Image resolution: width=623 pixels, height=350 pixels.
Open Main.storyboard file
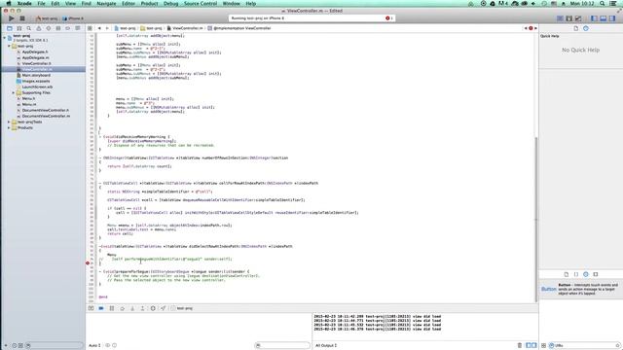tap(36, 76)
